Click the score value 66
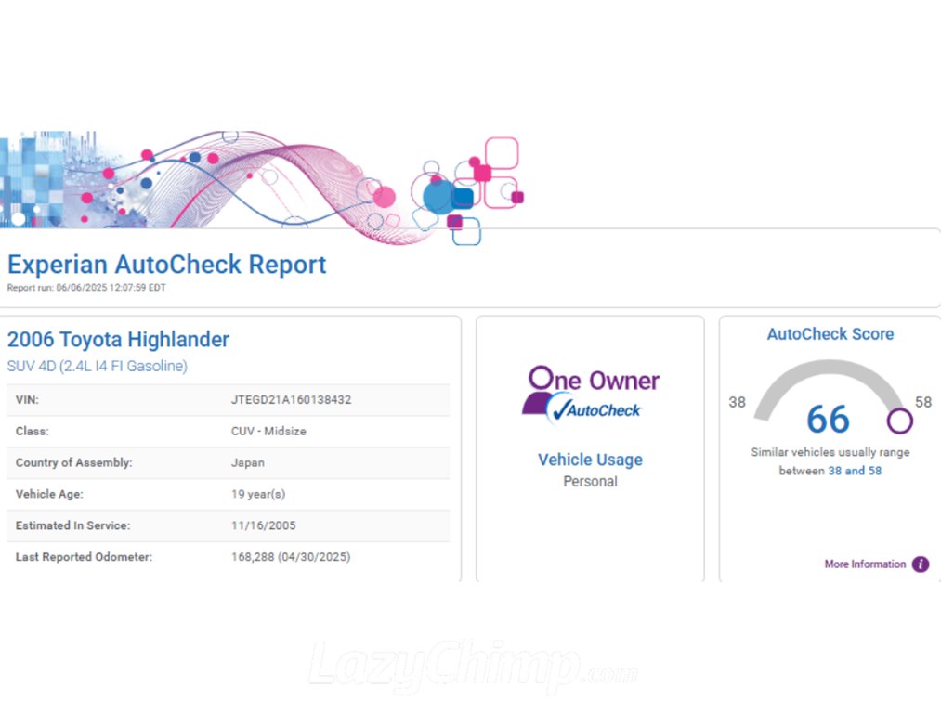Image resolution: width=941 pixels, height=713 pixels. point(829,419)
